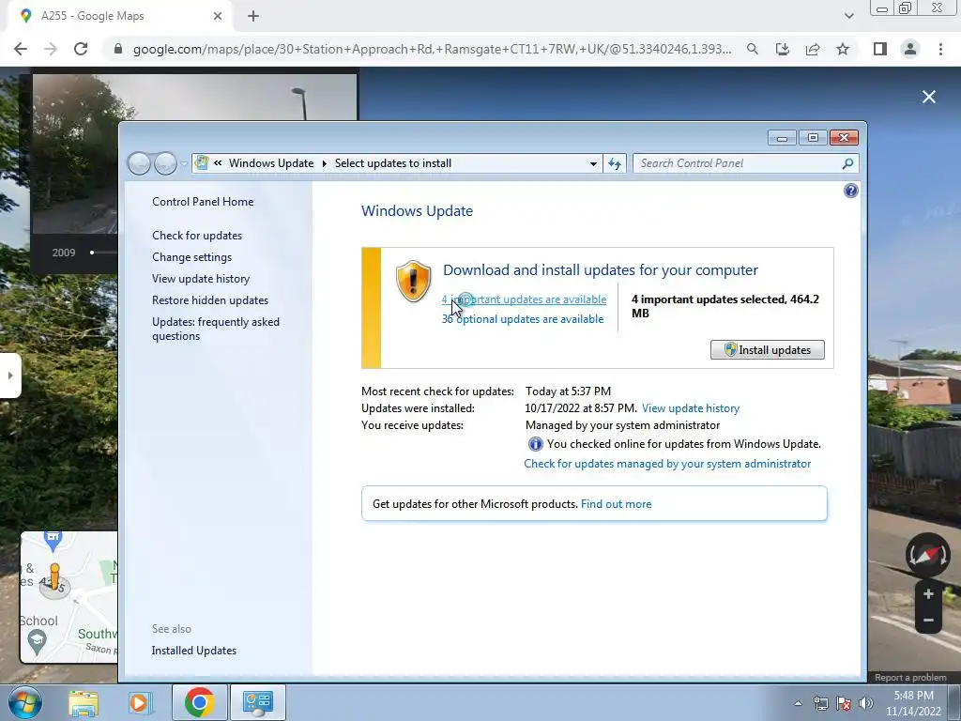Open the 4 important updates link
Screen dimensions: 961x721
[x=524, y=299]
